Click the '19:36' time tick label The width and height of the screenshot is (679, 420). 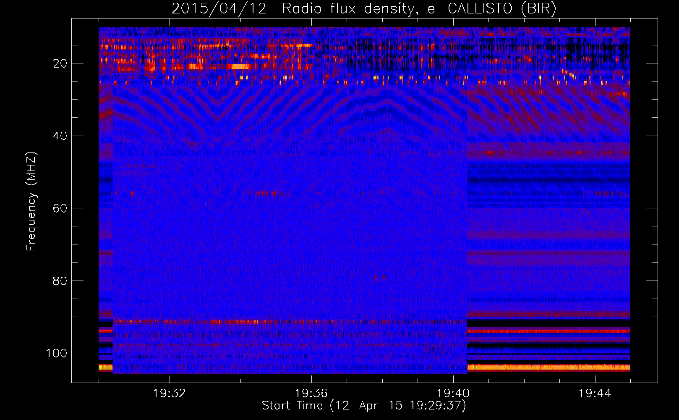pyautogui.click(x=311, y=394)
